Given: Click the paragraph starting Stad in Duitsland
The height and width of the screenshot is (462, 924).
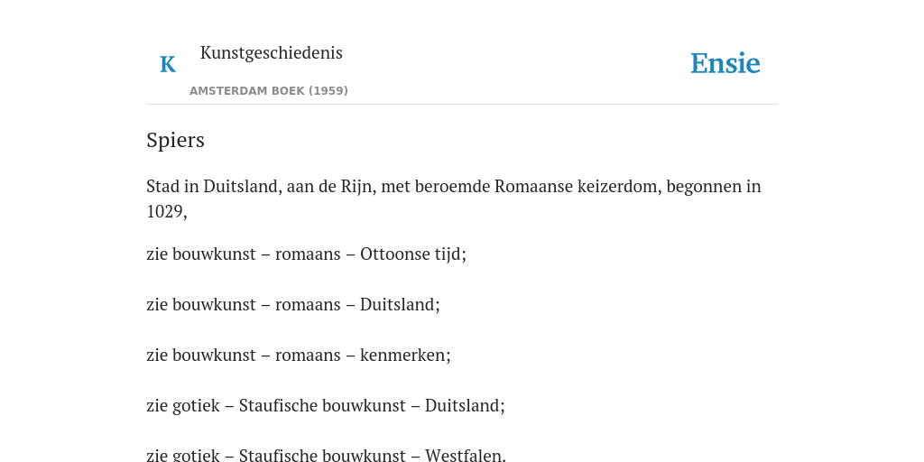Looking at the screenshot, I should tap(454, 199).
